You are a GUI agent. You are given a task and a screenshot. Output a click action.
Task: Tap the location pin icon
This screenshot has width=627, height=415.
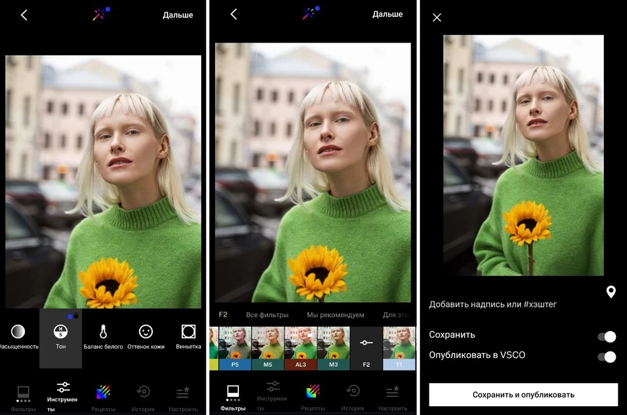(611, 292)
